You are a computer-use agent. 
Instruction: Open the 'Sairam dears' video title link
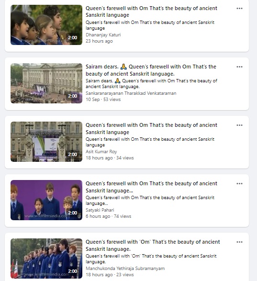[x=151, y=70]
